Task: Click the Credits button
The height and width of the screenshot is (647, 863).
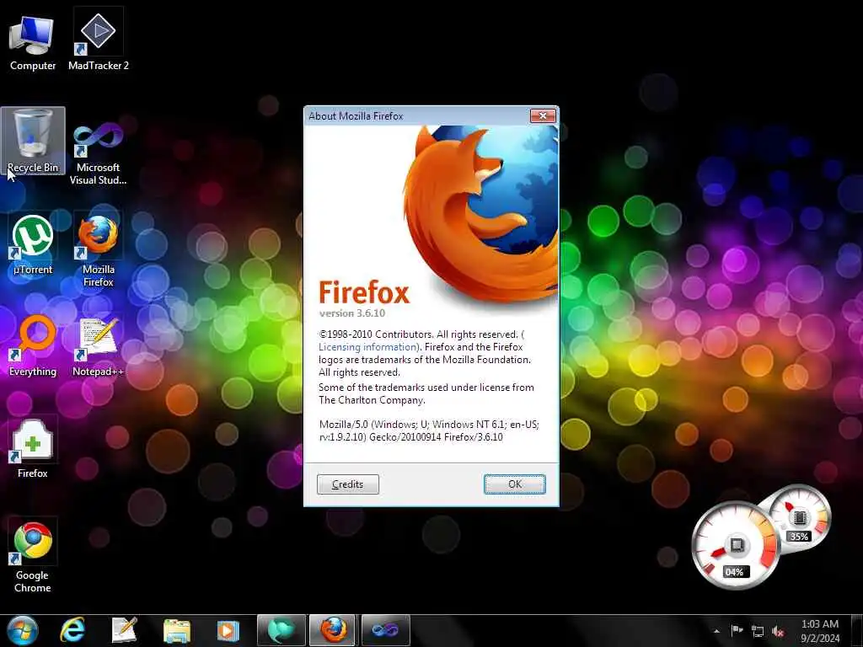Action: (x=348, y=484)
